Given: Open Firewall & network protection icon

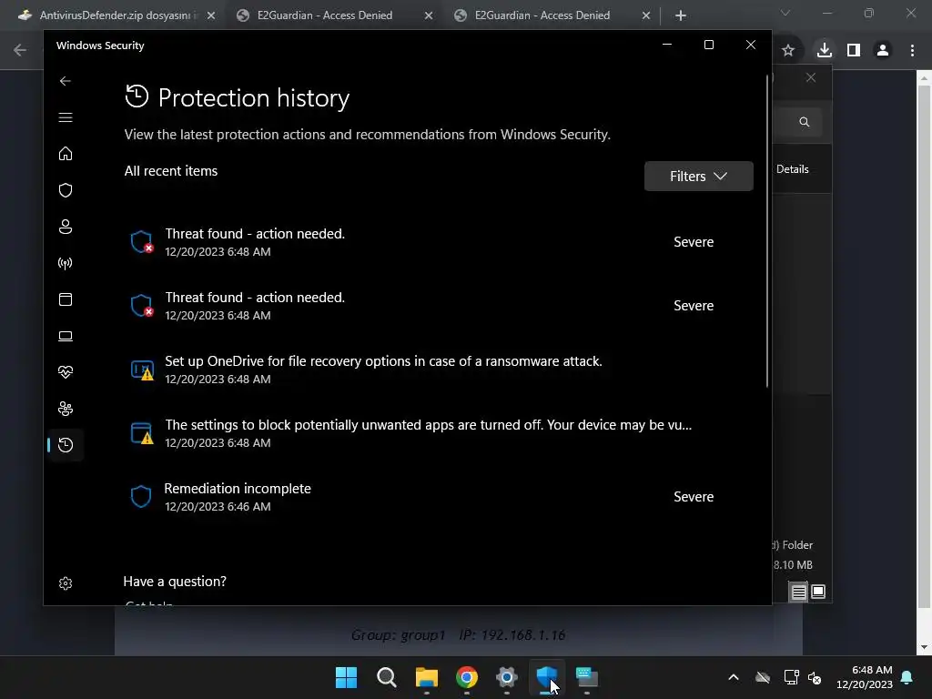Looking at the screenshot, I should [x=66, y=263].
